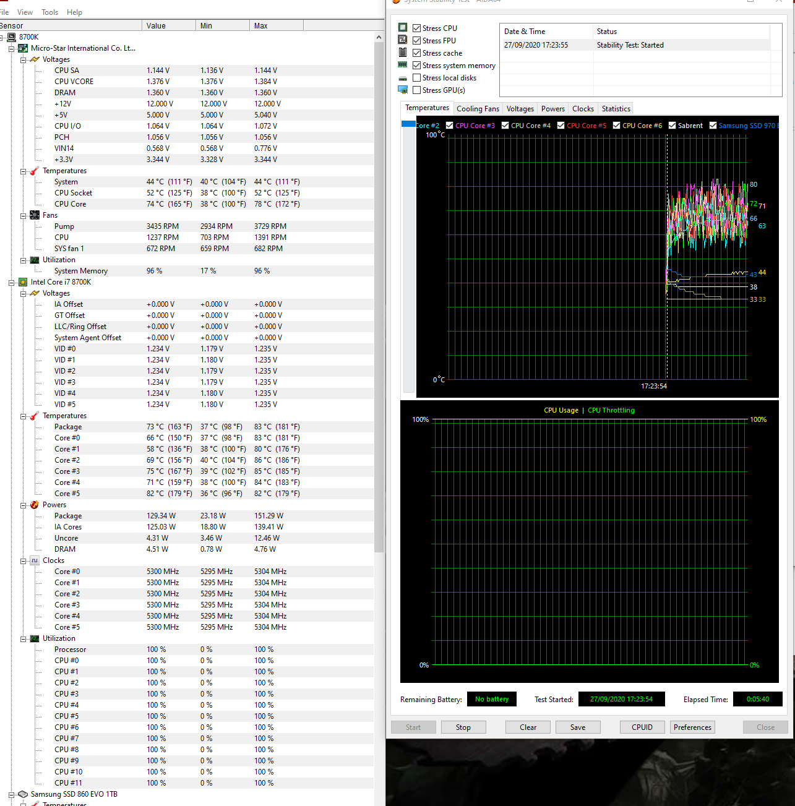
Task: Click the 8700K computer icon in sensor tree
Action: click(12, 37)
